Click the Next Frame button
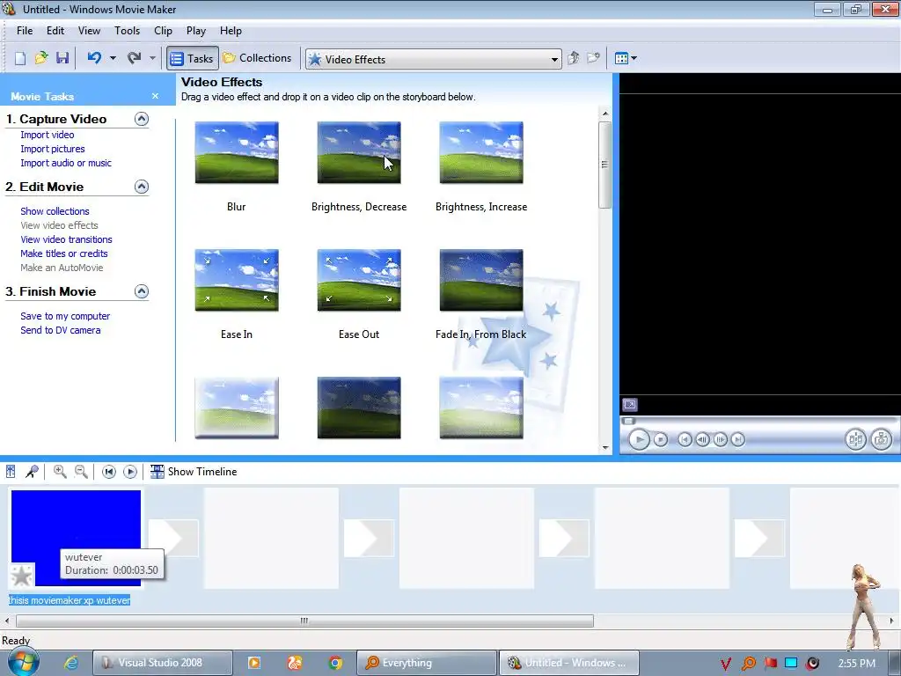 point(720,440)
